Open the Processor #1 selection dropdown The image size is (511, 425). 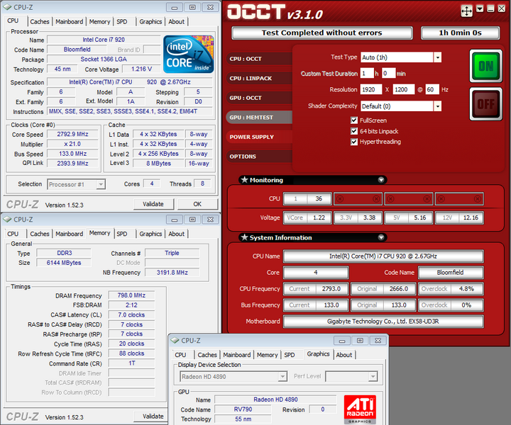tap(101, 184)
